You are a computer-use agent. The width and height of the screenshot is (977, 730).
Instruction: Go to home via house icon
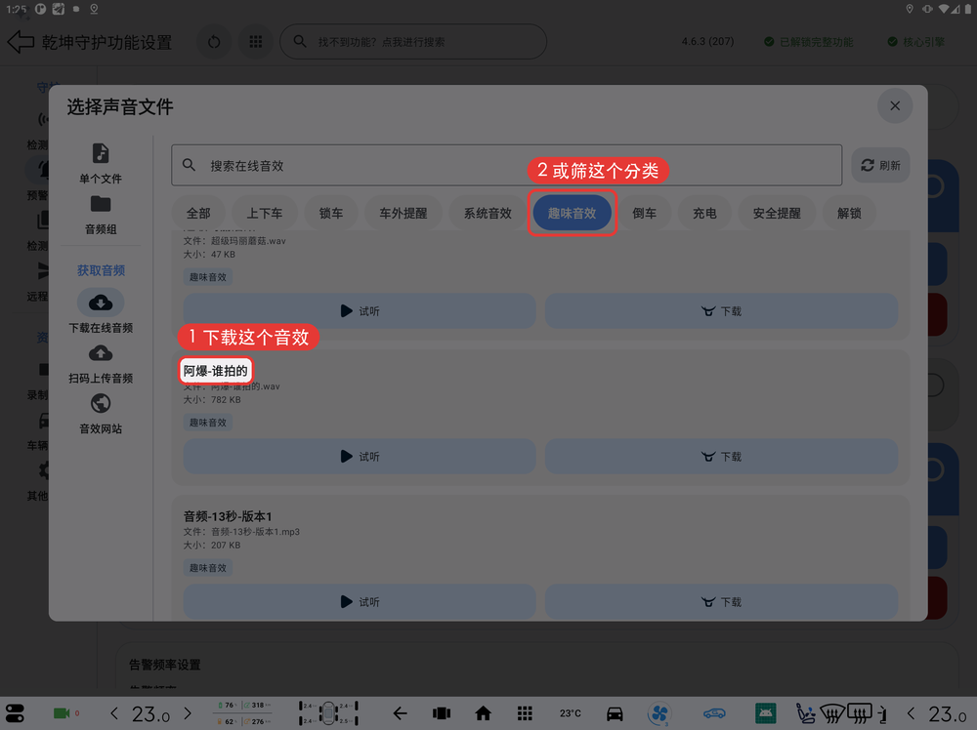(483, 713)
